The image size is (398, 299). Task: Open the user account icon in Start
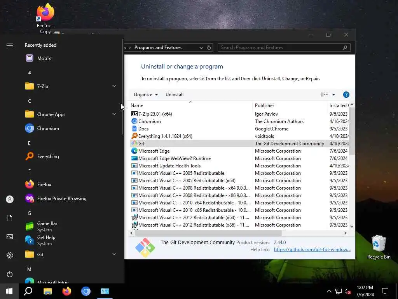[10, 199]
